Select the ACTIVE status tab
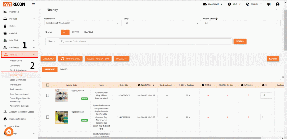Screen dimensions: 287x139 [75, 32]
